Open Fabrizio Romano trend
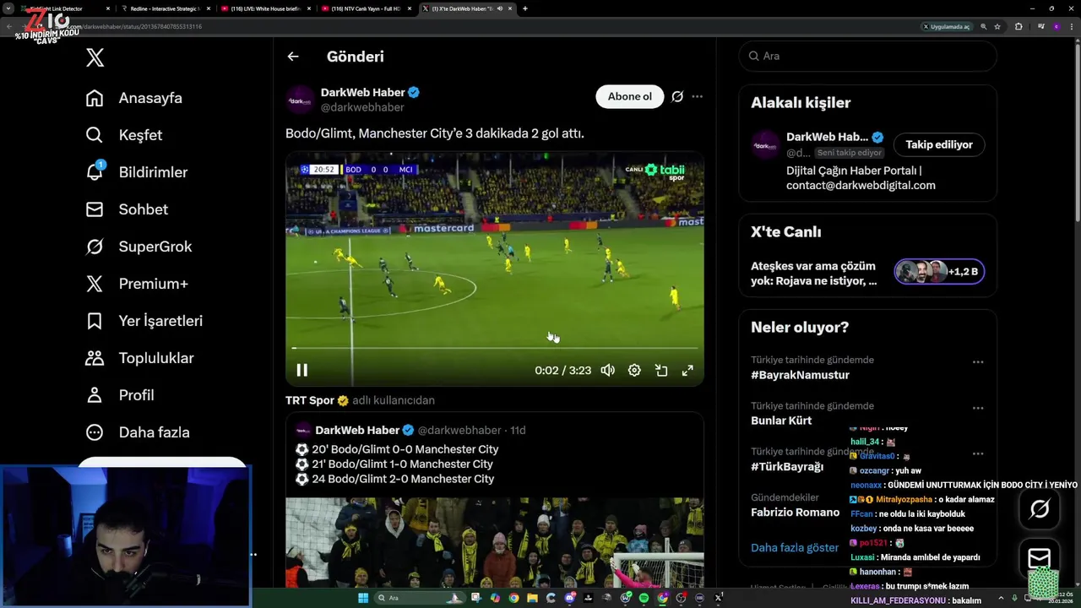 point(796,512)
